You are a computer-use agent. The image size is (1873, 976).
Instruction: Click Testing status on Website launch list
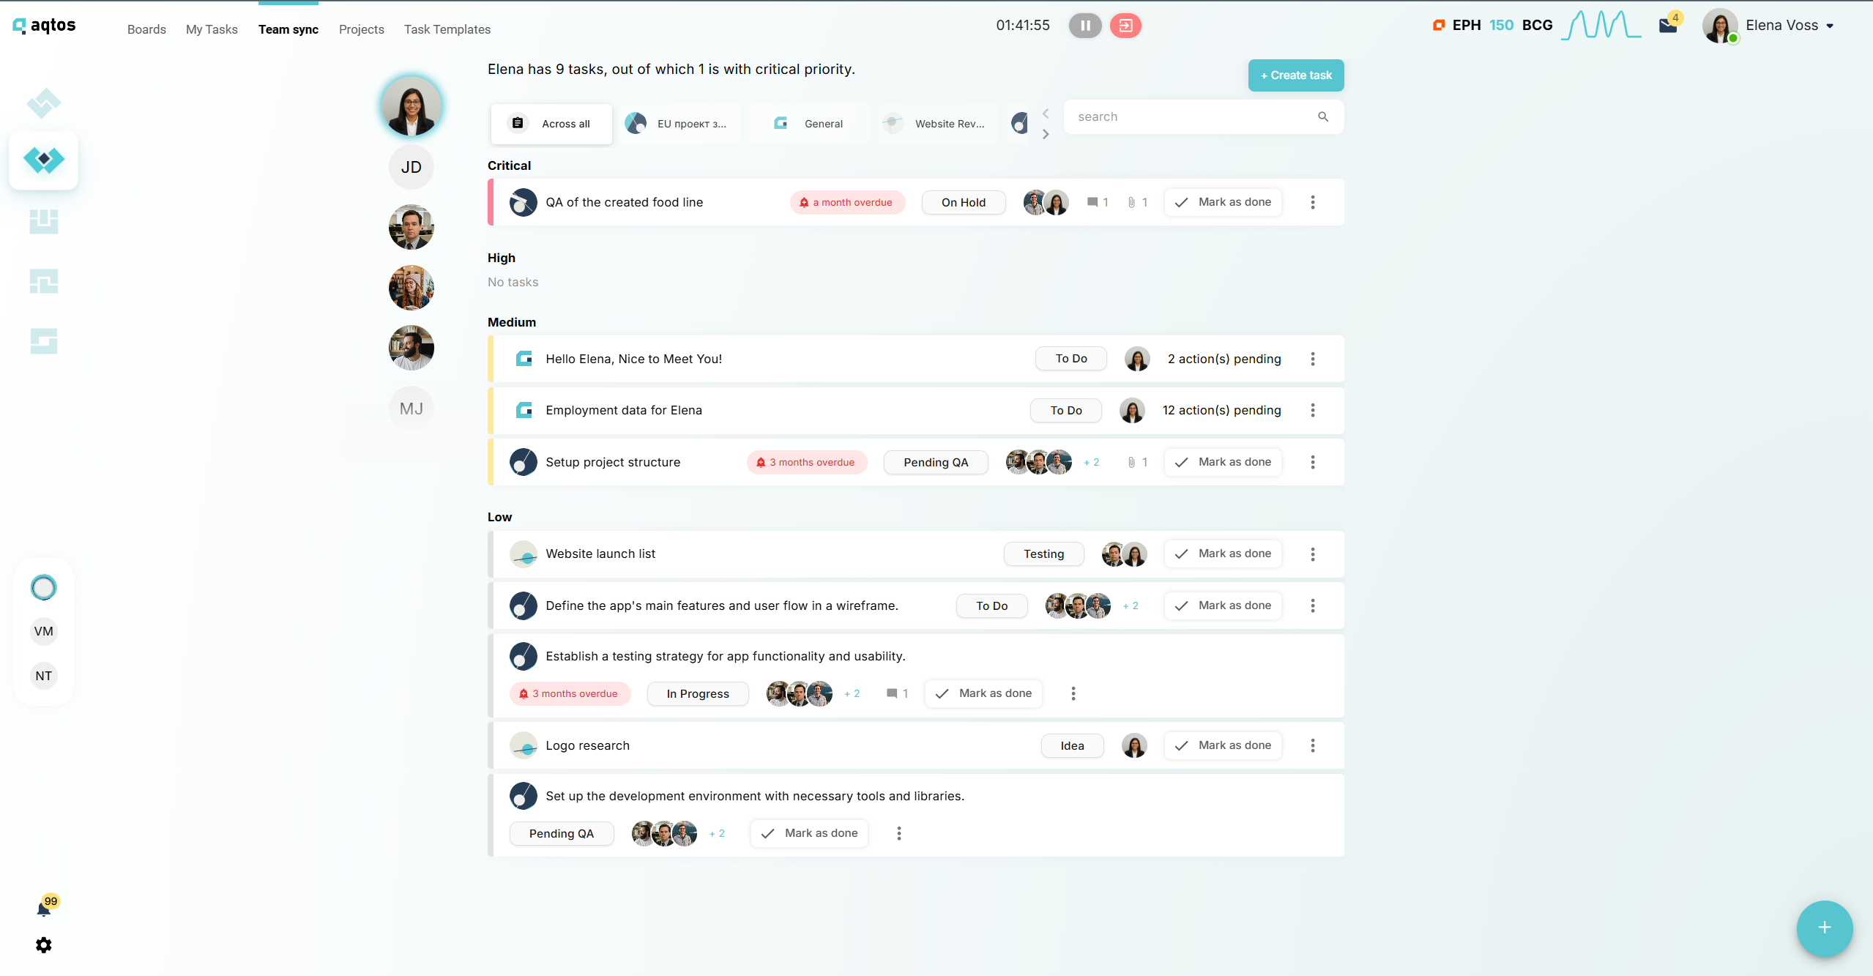(1043, 554)
